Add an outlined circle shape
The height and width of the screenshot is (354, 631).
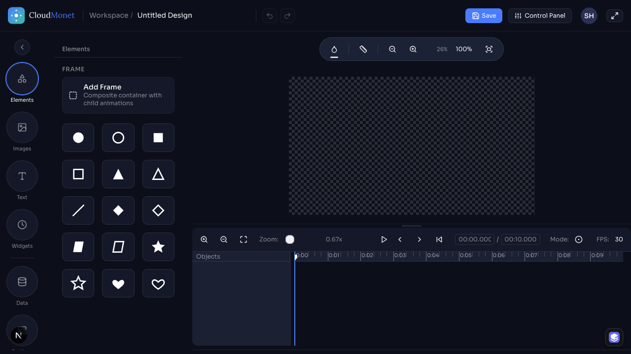118,138
